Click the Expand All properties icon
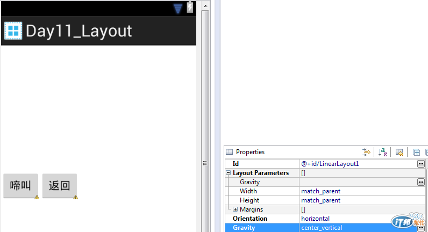This screenshot has width=428, height=232. point(416,153)
